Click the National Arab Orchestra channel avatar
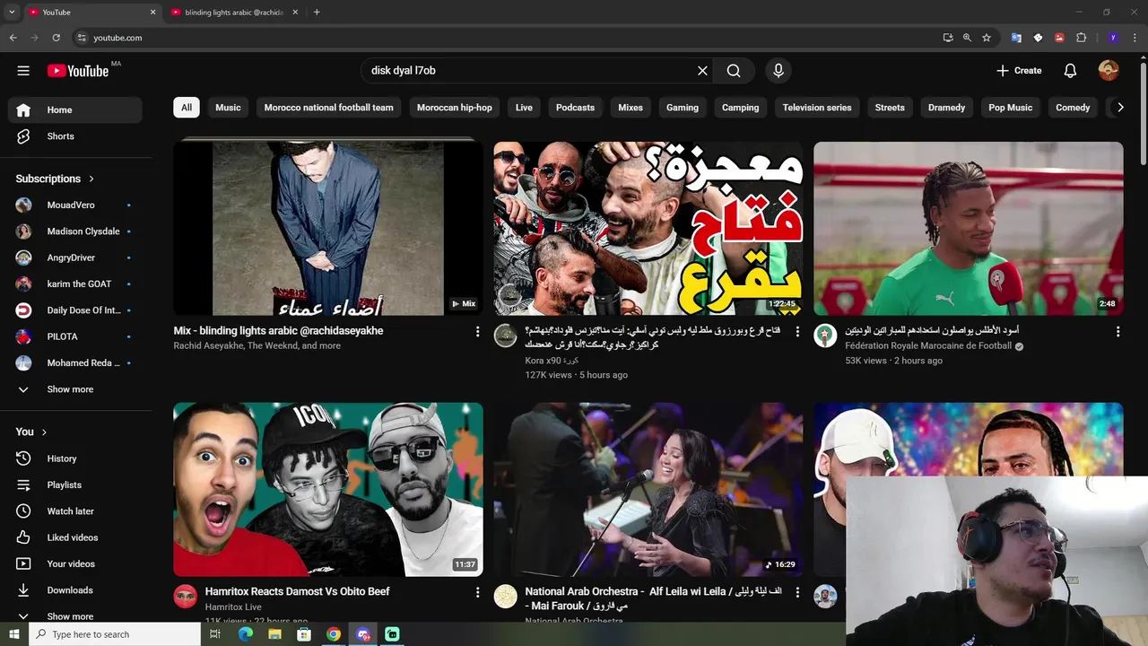The image size is (1148, 646). (x=506, y=597)
